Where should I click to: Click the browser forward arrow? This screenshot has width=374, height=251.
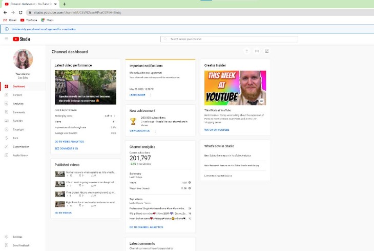pyautogui.click(x=13, y=12)
